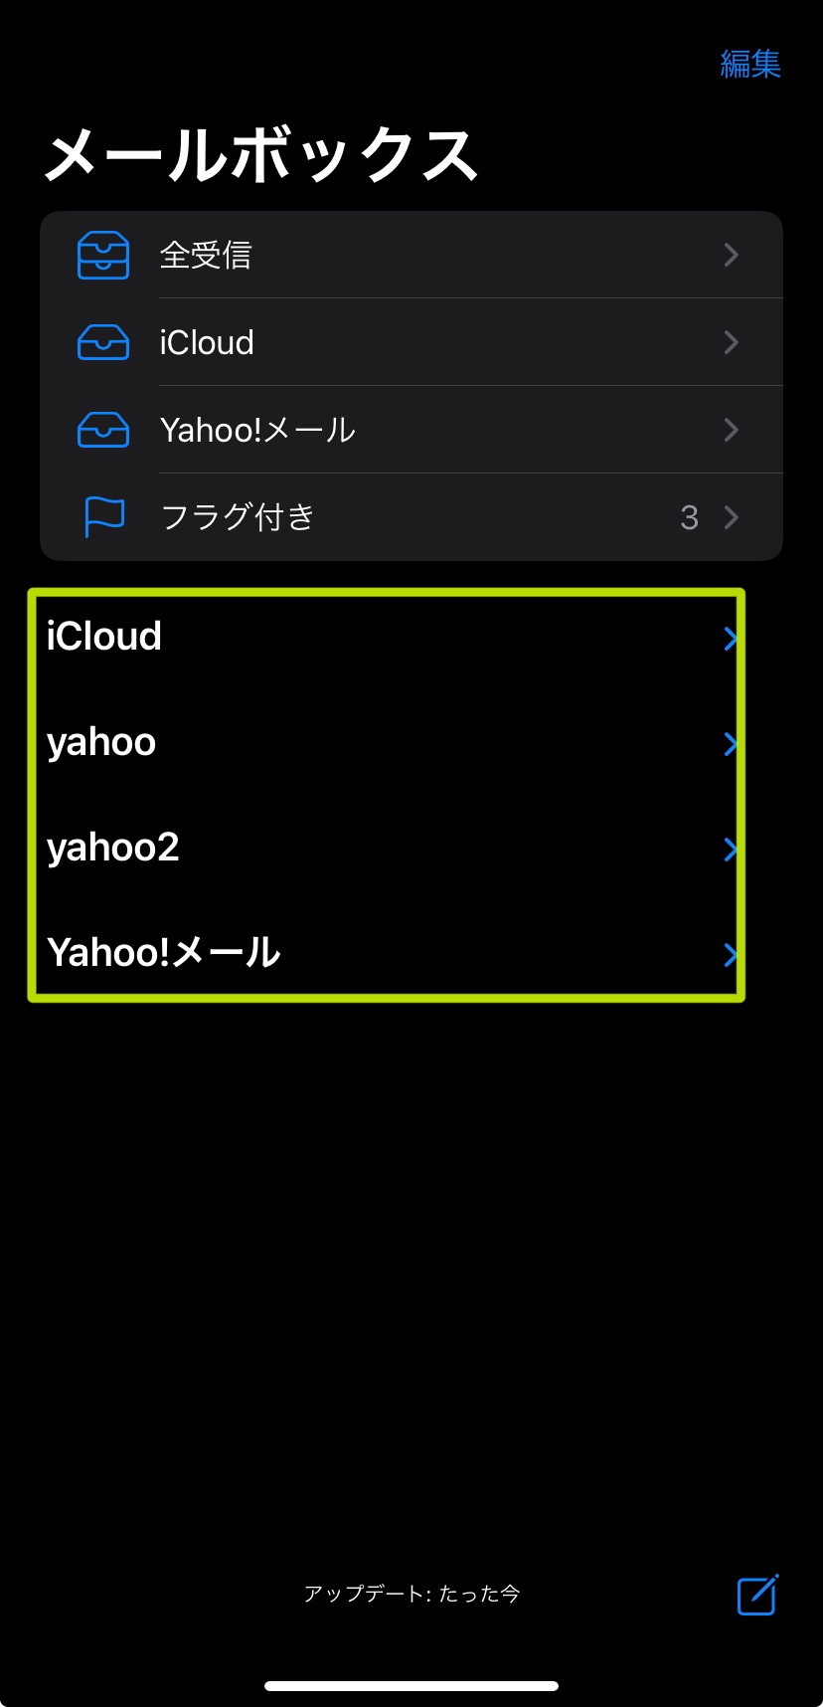Expand the yahoo2 account section chevron
823x1707 pixels.
(x=731, y=850)
